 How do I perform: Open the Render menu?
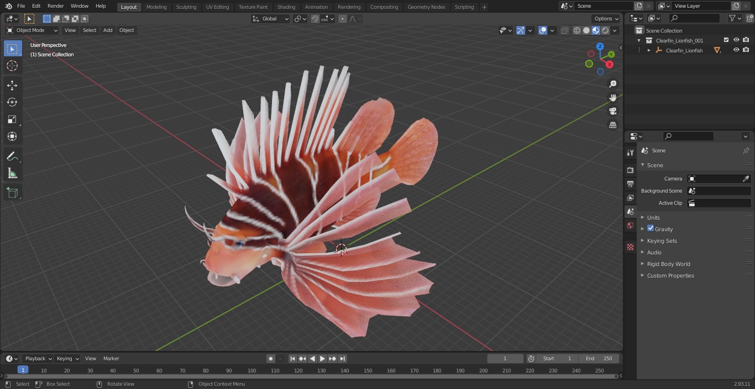(55, 6)
